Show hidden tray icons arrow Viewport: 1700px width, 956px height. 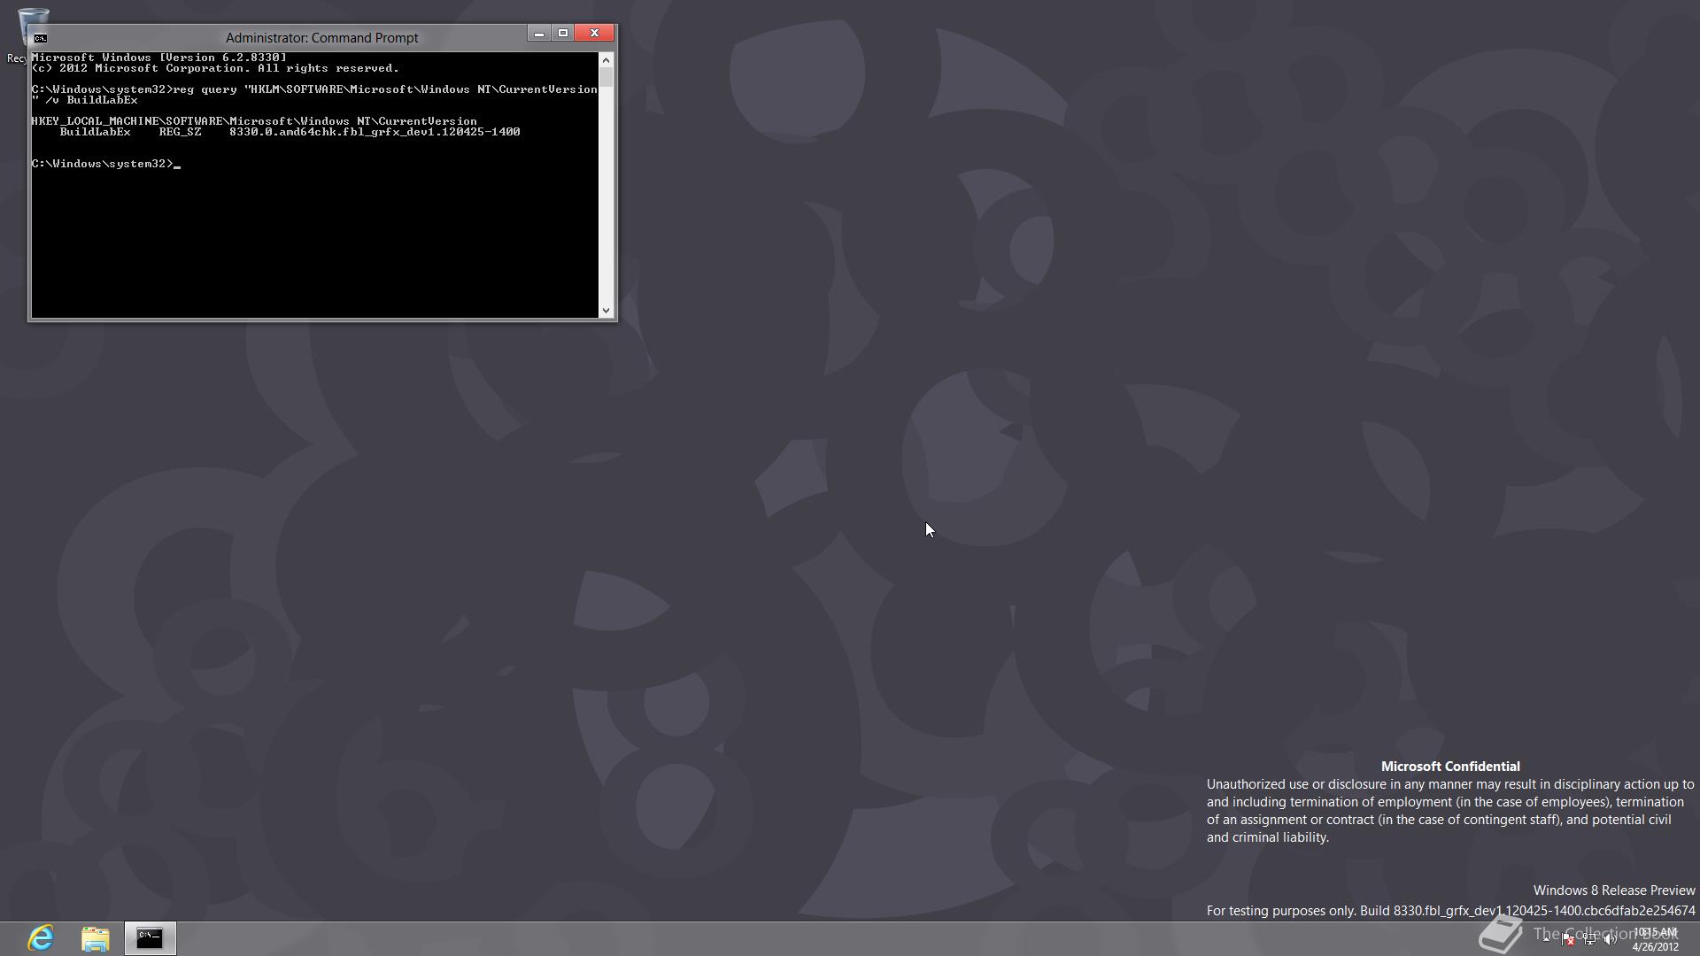(x=1547, y=939)
